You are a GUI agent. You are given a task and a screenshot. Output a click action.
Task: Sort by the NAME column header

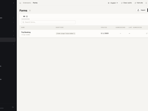pyautogui.click(x=23, y=27)
